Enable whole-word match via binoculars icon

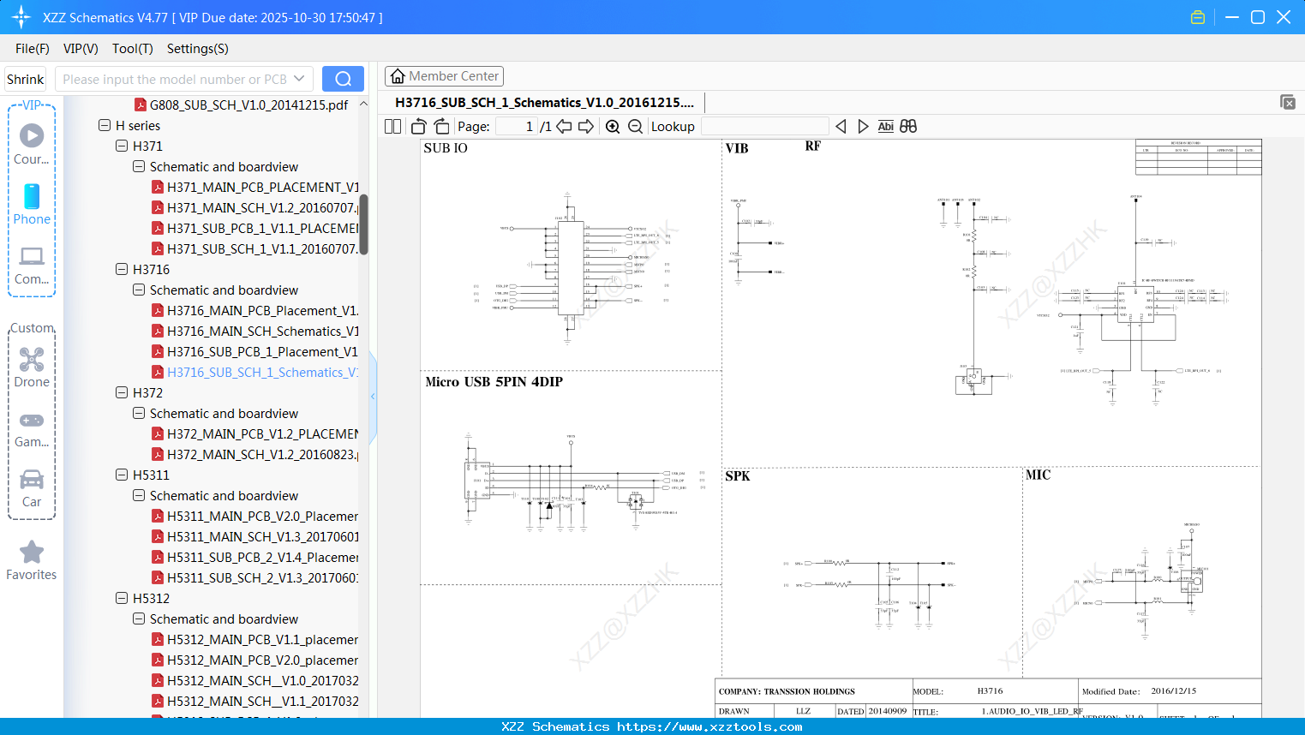(x=907, y=126)
